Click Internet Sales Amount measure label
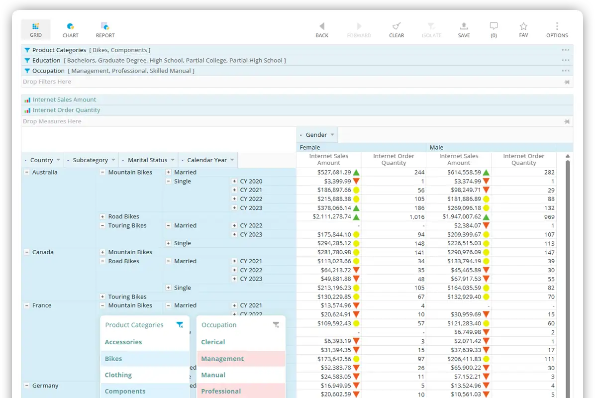The height and width of the screenshot is (398, 597). 64,100
